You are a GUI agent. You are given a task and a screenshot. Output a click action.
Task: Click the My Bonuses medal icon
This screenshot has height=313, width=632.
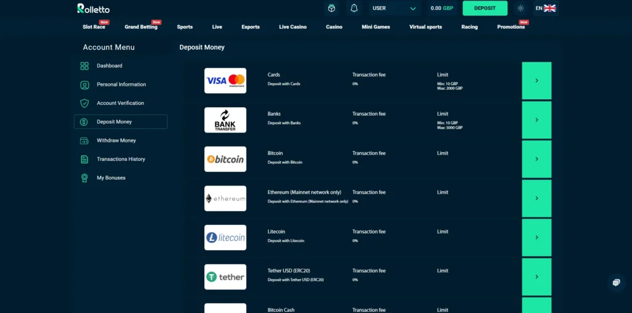tap(85, 178)
